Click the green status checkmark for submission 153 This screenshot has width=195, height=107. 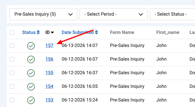tap(31, 100)
